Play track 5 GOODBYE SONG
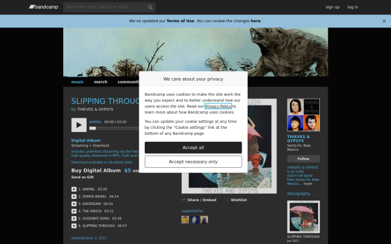391x244 pixels. coord(74,219)
